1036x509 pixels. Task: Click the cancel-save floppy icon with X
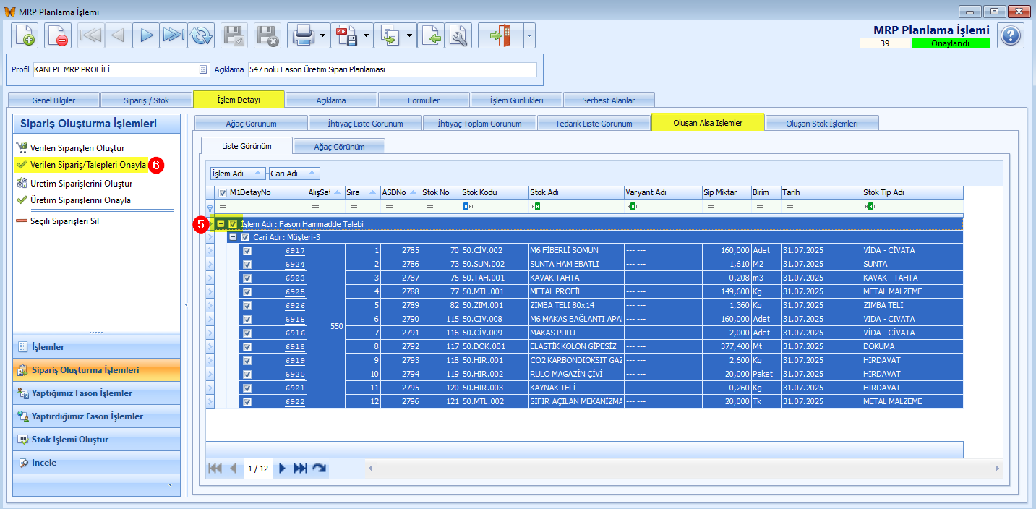click(x=268, y=35)
